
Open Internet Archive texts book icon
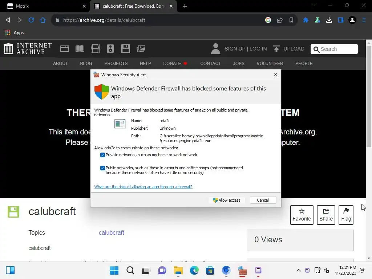click(80, 49)
